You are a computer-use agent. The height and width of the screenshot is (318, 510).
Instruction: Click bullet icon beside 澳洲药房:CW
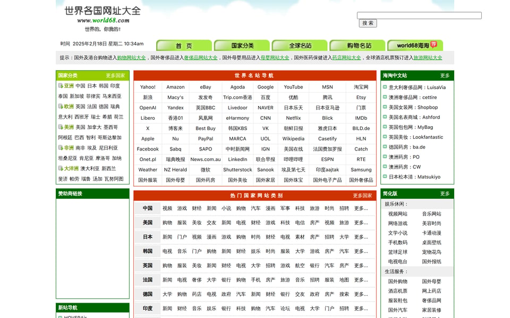click(x=385, y=167)
